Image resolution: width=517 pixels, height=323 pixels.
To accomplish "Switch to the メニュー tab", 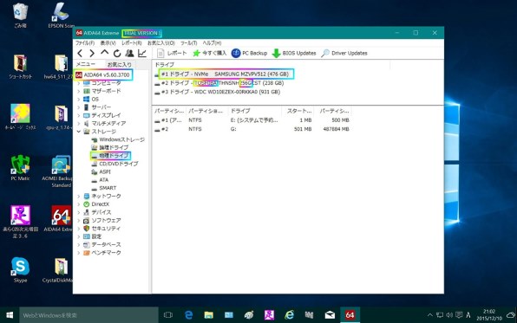I will (x=86, y=64).
